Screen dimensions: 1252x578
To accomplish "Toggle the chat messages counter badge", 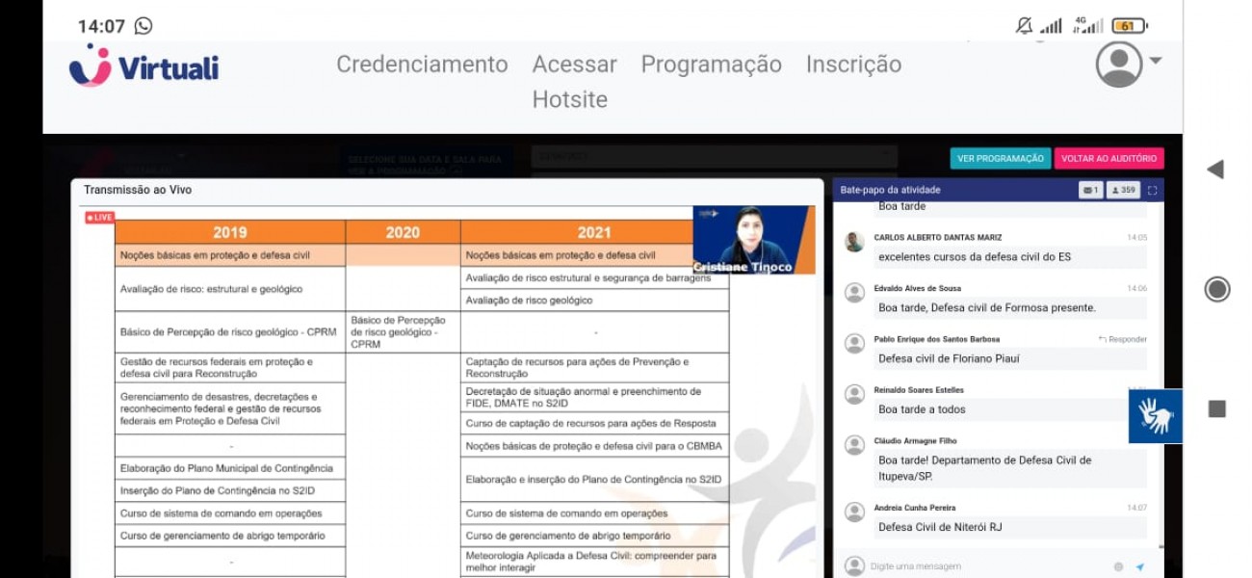I will click(1090, 191).
